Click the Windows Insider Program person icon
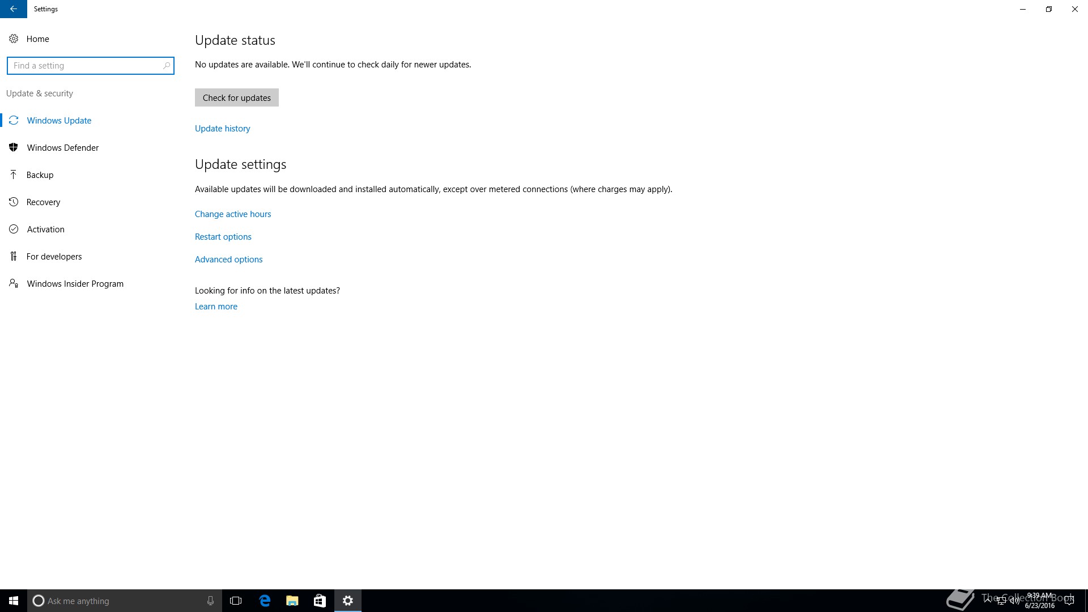Screen dimensions: 1088x612 coord(14,283)
